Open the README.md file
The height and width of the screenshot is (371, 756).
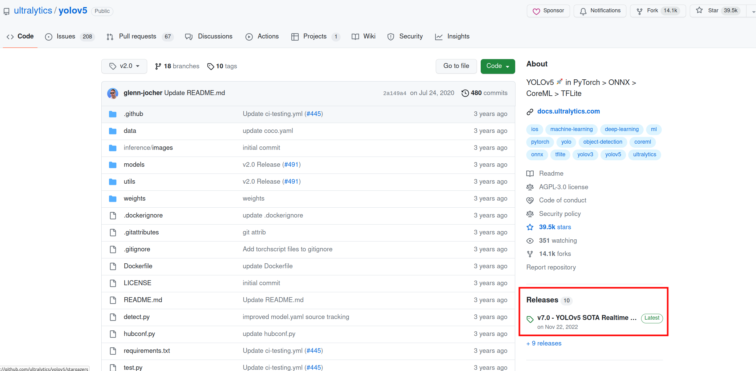pyautogui.click(x=143, y=300)
